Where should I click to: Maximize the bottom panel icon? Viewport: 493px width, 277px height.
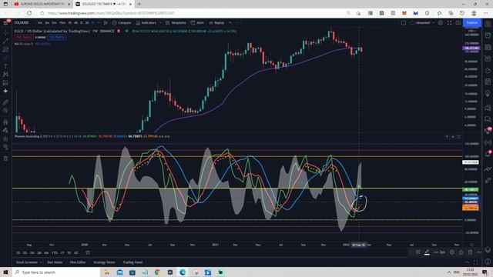click(x=476, y=262)
